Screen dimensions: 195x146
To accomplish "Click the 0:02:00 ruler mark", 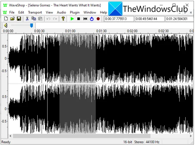I will coord(132,31).
